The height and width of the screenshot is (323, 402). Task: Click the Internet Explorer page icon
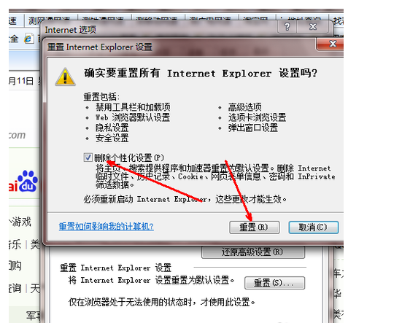(28, 39)
